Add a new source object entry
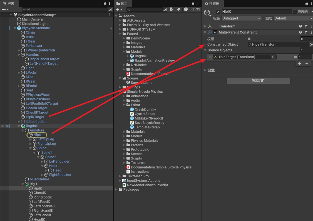 point(300,64)
